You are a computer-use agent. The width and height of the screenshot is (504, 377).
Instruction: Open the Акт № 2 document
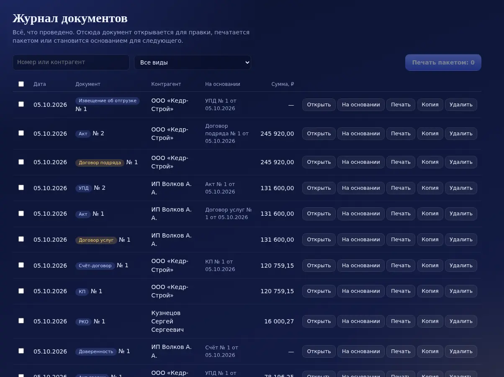[319, 134]
